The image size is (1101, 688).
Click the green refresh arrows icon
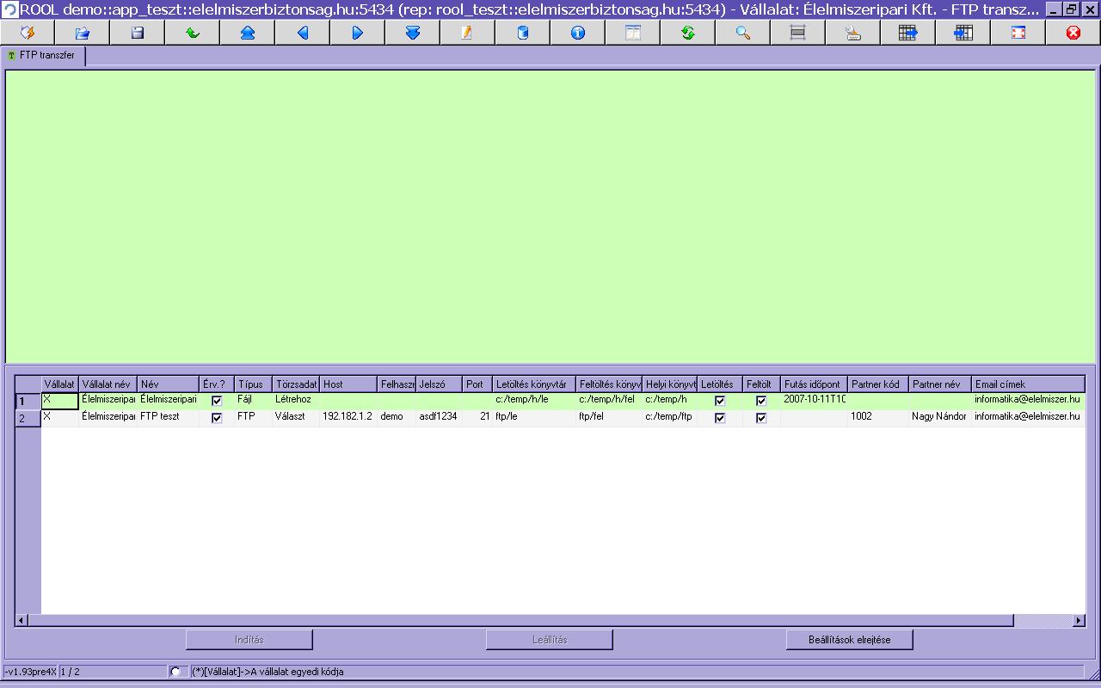[687, 33]
